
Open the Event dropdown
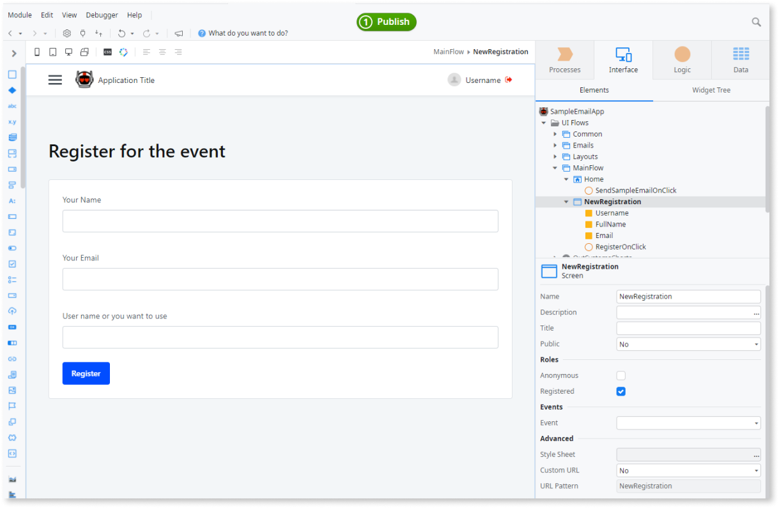click(x=688, y=422)
